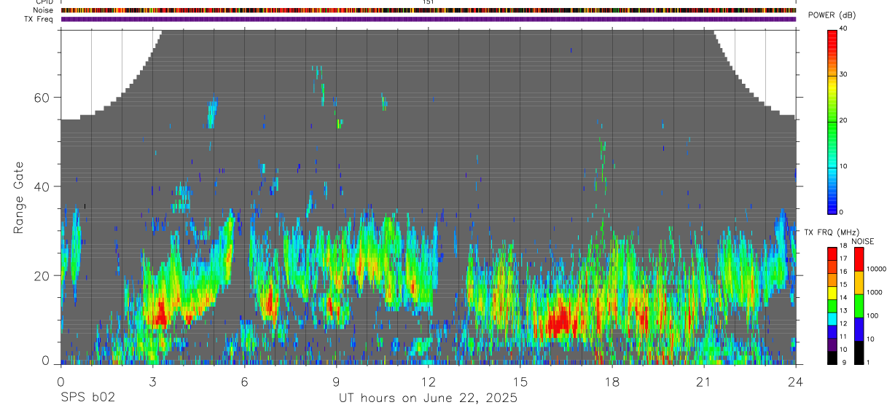Click the Range Gate axis title
The width and height of the screenshot is (895, 413).
click(18, 197)
